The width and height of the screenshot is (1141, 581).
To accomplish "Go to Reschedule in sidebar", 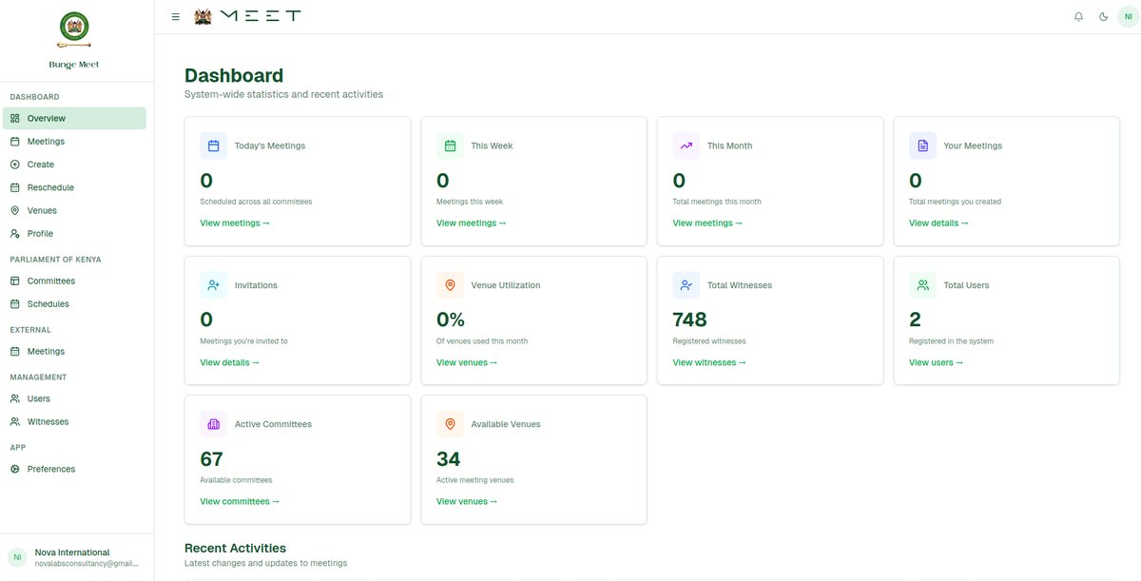I will point(74,187).
